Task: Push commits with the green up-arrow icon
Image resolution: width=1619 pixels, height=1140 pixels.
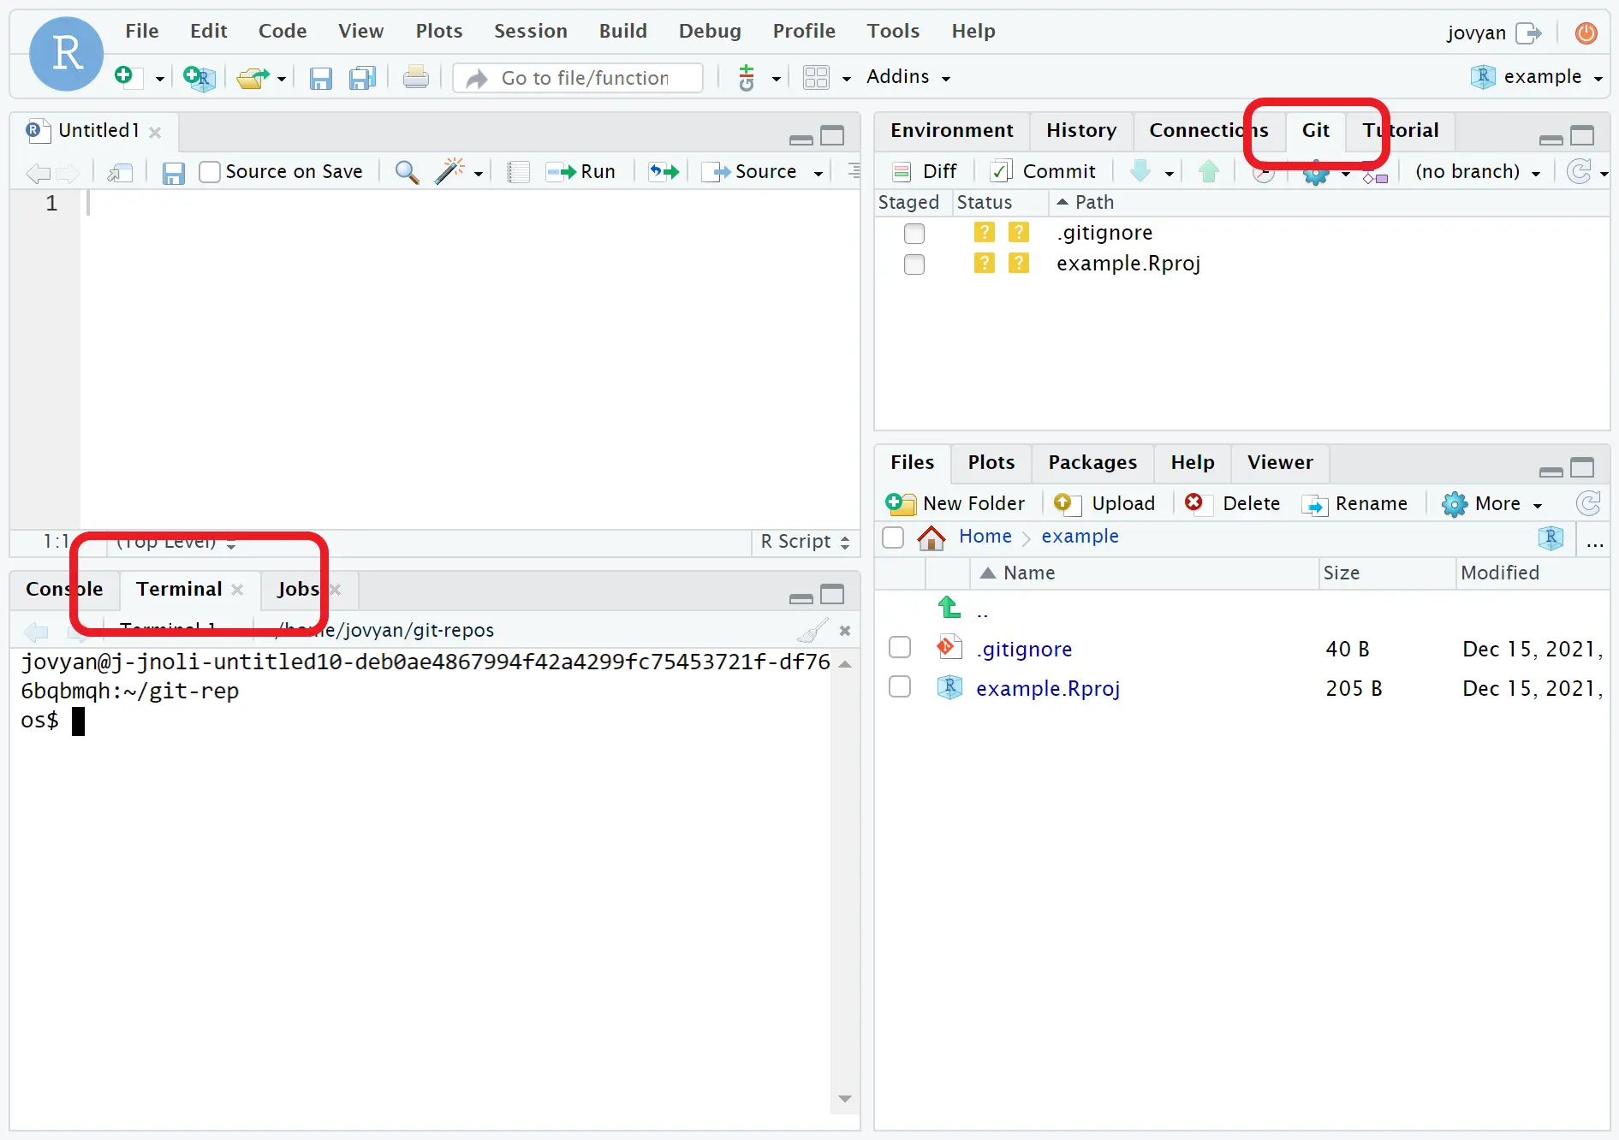Action: pos(1208,171)
